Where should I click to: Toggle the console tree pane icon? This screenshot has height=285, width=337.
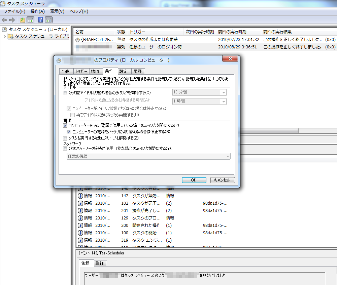point(30,20)
